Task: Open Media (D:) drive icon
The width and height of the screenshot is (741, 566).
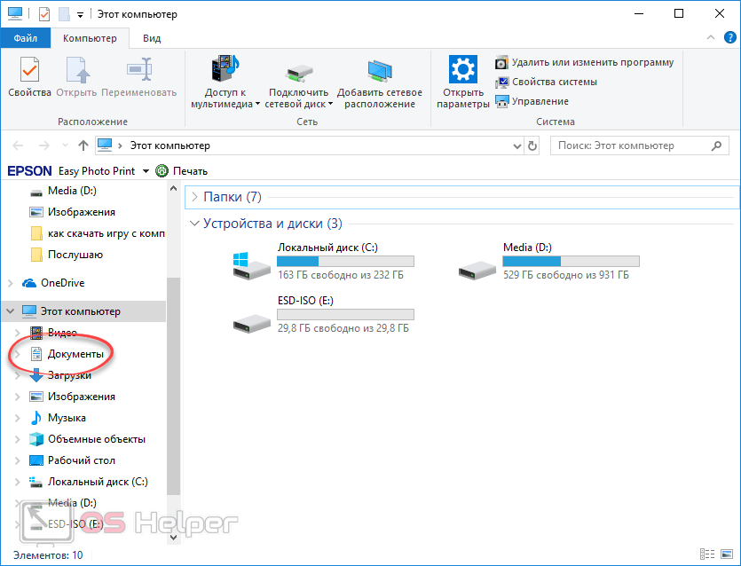Action: point(478,263)
